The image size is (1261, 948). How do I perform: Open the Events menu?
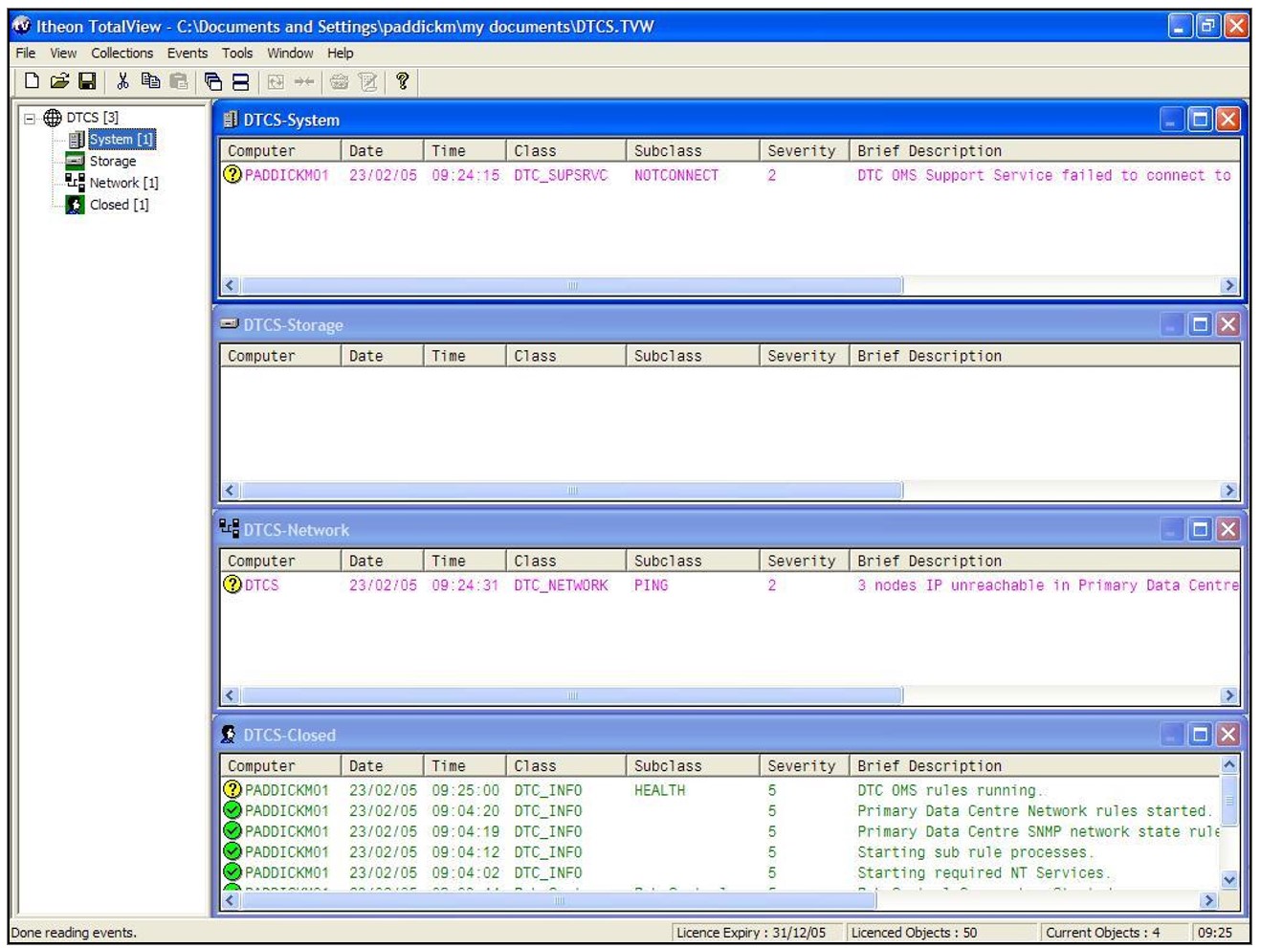[187, 54]
